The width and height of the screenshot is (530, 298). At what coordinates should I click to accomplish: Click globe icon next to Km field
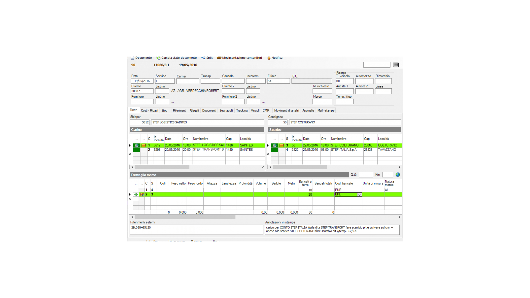pyautogui.click(x=397, y=175)
